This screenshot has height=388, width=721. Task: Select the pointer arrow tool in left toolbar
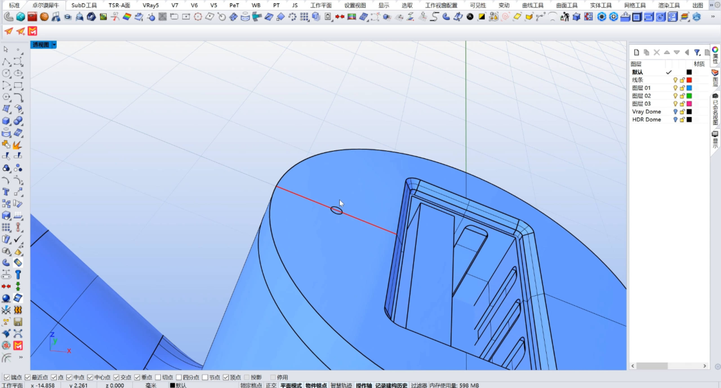click(6, 49)
